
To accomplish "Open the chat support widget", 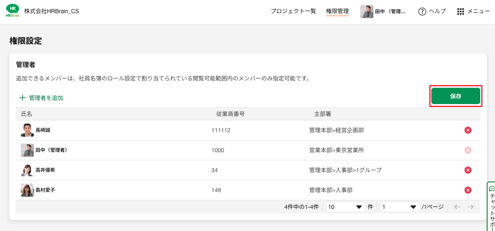I will click(x=491, y=207).
